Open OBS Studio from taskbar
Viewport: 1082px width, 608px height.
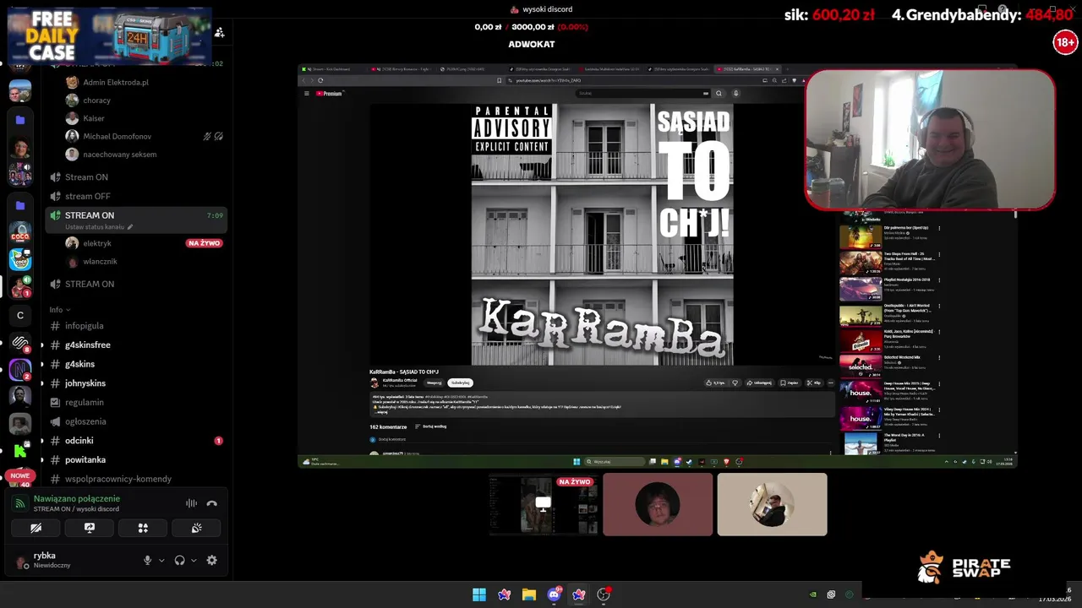pos(604,594)
